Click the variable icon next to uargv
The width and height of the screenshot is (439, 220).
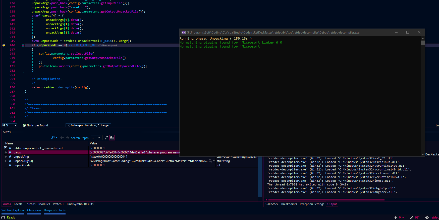(x=10, y=152)
